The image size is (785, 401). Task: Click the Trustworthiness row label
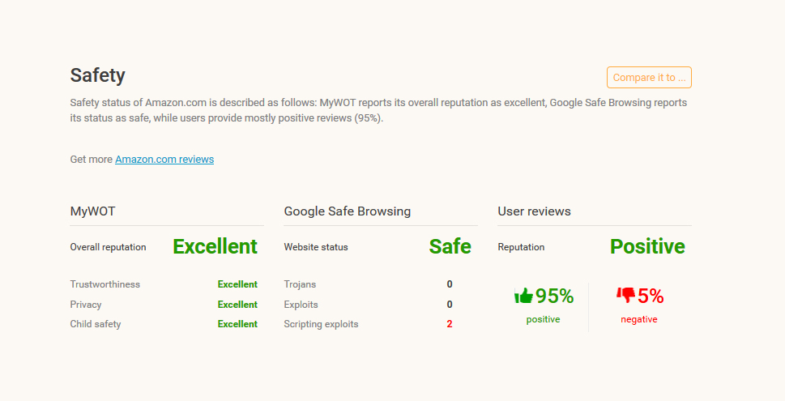tap(105, 284)
